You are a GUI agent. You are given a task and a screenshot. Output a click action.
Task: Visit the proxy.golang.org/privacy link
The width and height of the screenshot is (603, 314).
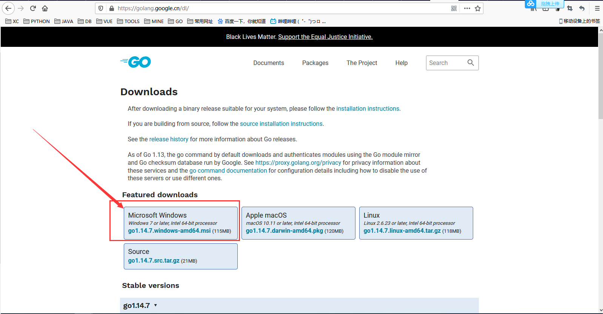click(298, 162)
